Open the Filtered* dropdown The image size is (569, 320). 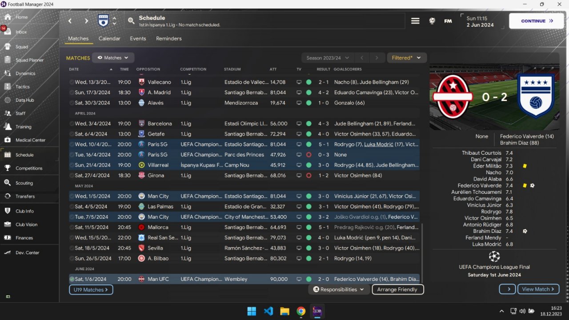(x=407, y=58)
